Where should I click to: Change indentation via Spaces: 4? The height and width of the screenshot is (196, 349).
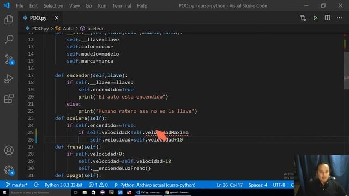pos(258,185)
